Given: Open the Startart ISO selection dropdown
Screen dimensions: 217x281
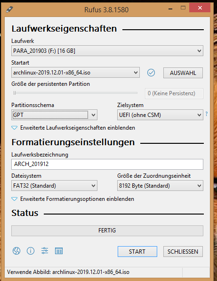Looking at the screenshot, I should pyautogui.click(x=75, y=73).
